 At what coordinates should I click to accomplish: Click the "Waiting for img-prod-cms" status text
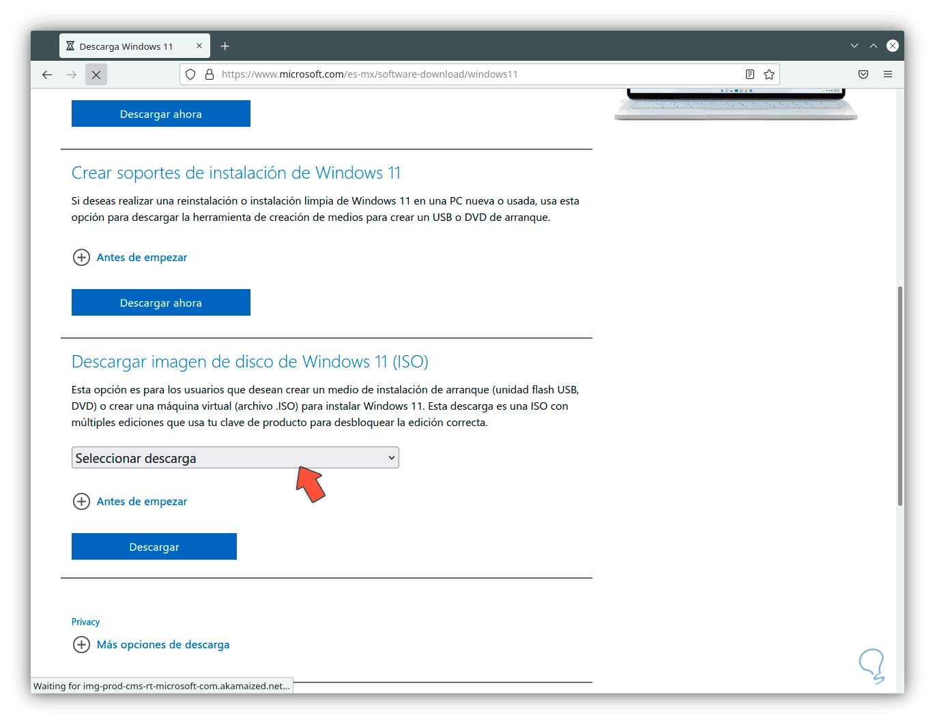pyautogui.click(x=162, y=686)
